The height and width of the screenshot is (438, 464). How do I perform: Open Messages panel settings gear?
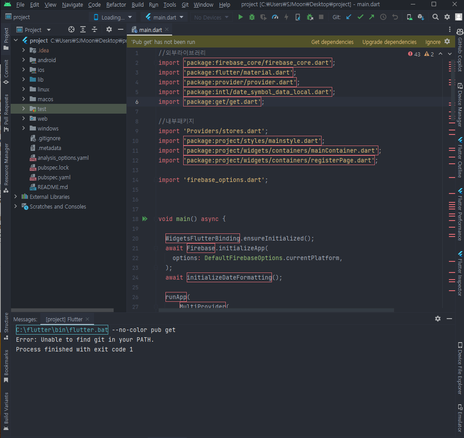point(438,319)
